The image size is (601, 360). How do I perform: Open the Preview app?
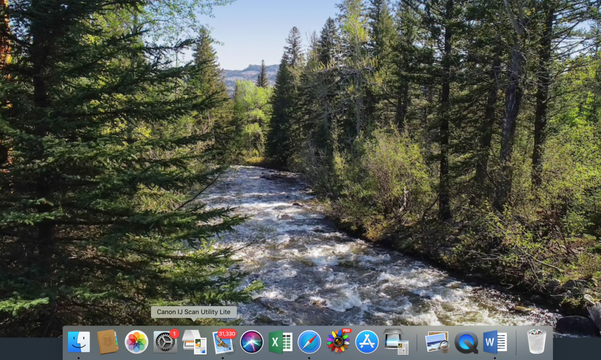437,342
